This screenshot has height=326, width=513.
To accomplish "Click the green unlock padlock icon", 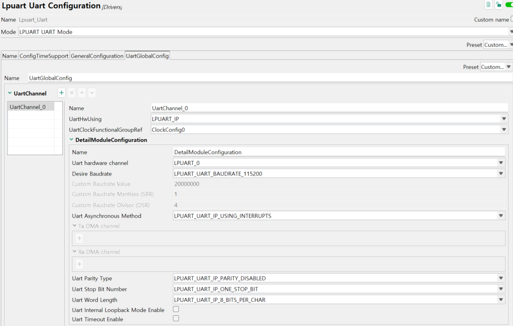I will pyautogui.click(x=499, y=5).
